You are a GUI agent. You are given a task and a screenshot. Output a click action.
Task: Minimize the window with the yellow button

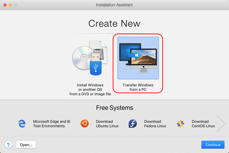coord(10,5)
